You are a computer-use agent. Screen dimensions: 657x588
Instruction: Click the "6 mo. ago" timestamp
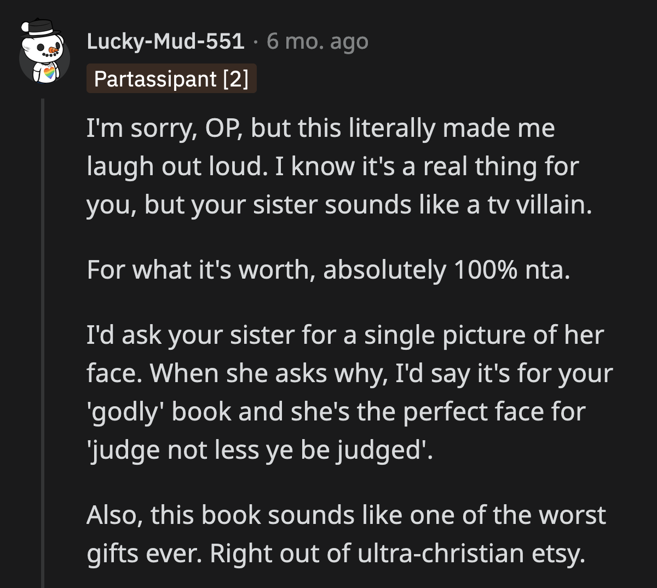(318, 41)
